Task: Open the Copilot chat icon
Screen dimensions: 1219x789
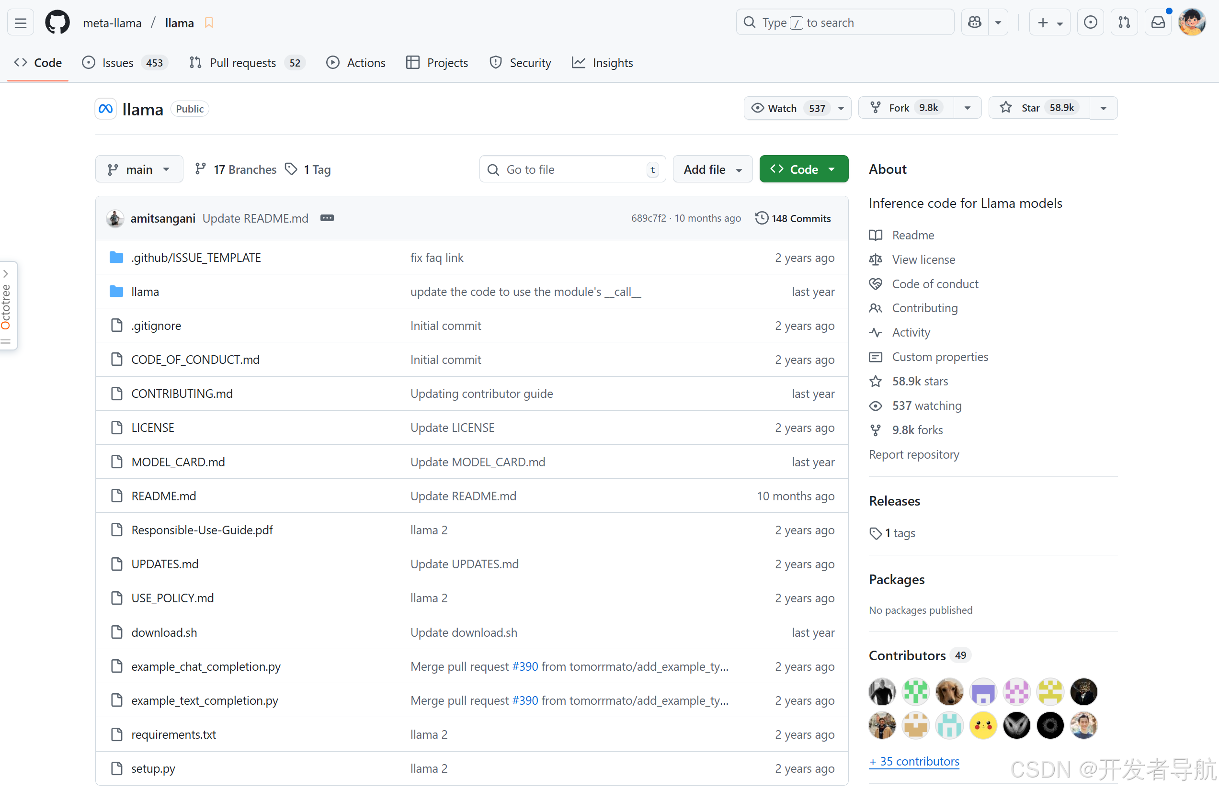Action: (x=974, y=23)
